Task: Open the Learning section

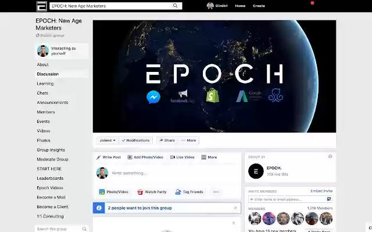Action: 45,84
